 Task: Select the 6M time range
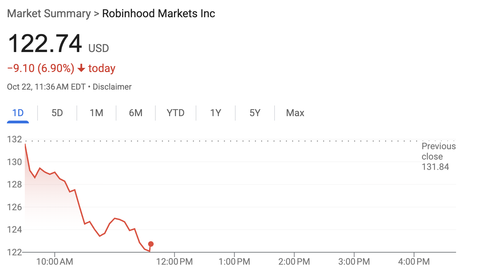click(136, 113)
